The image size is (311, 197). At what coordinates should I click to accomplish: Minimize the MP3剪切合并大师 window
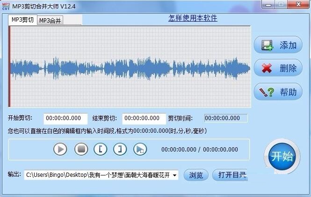(268, 5)
